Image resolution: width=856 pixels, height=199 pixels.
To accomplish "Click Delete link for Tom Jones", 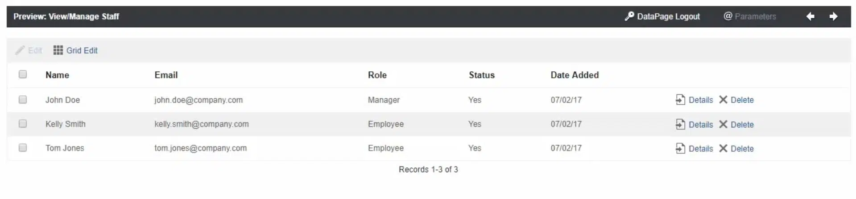I will point(742,149).
